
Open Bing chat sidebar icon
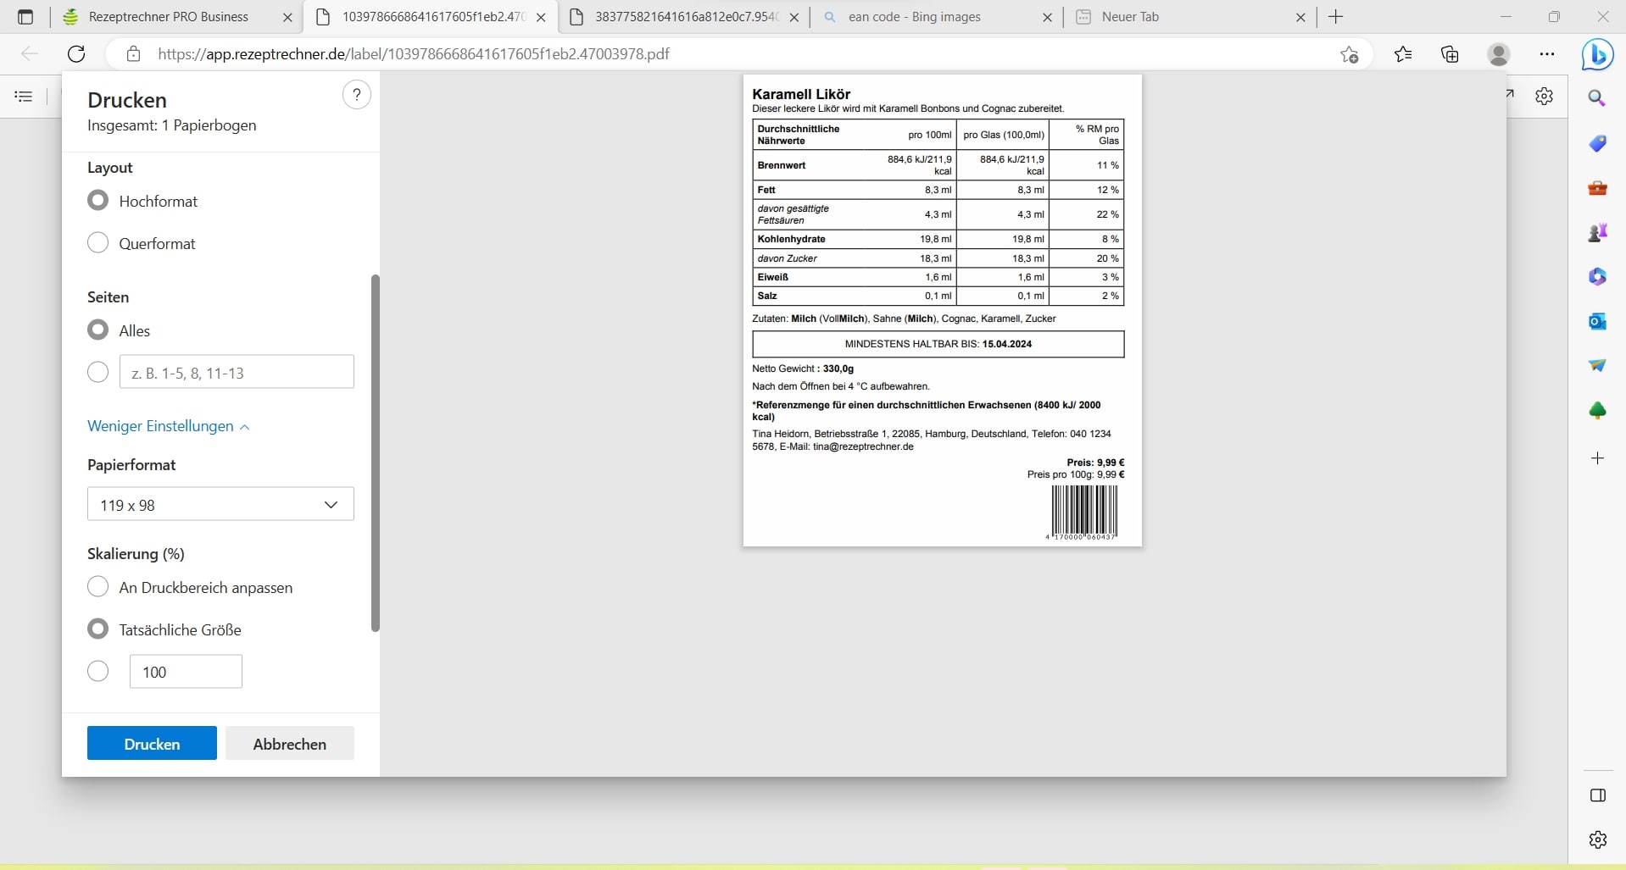click(1597, 55)
